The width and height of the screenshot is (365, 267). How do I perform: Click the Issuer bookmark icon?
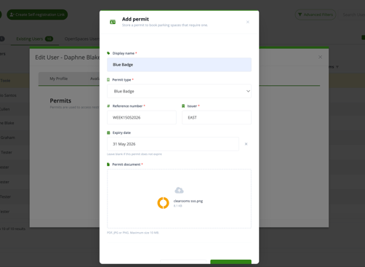coord(183,106)
